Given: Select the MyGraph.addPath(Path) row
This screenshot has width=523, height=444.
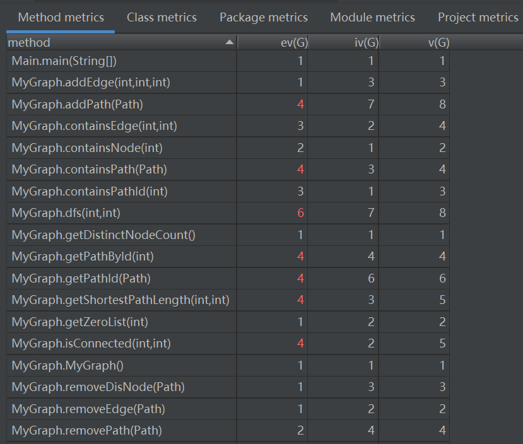Looking at the screenshot, I should (228, 104).
